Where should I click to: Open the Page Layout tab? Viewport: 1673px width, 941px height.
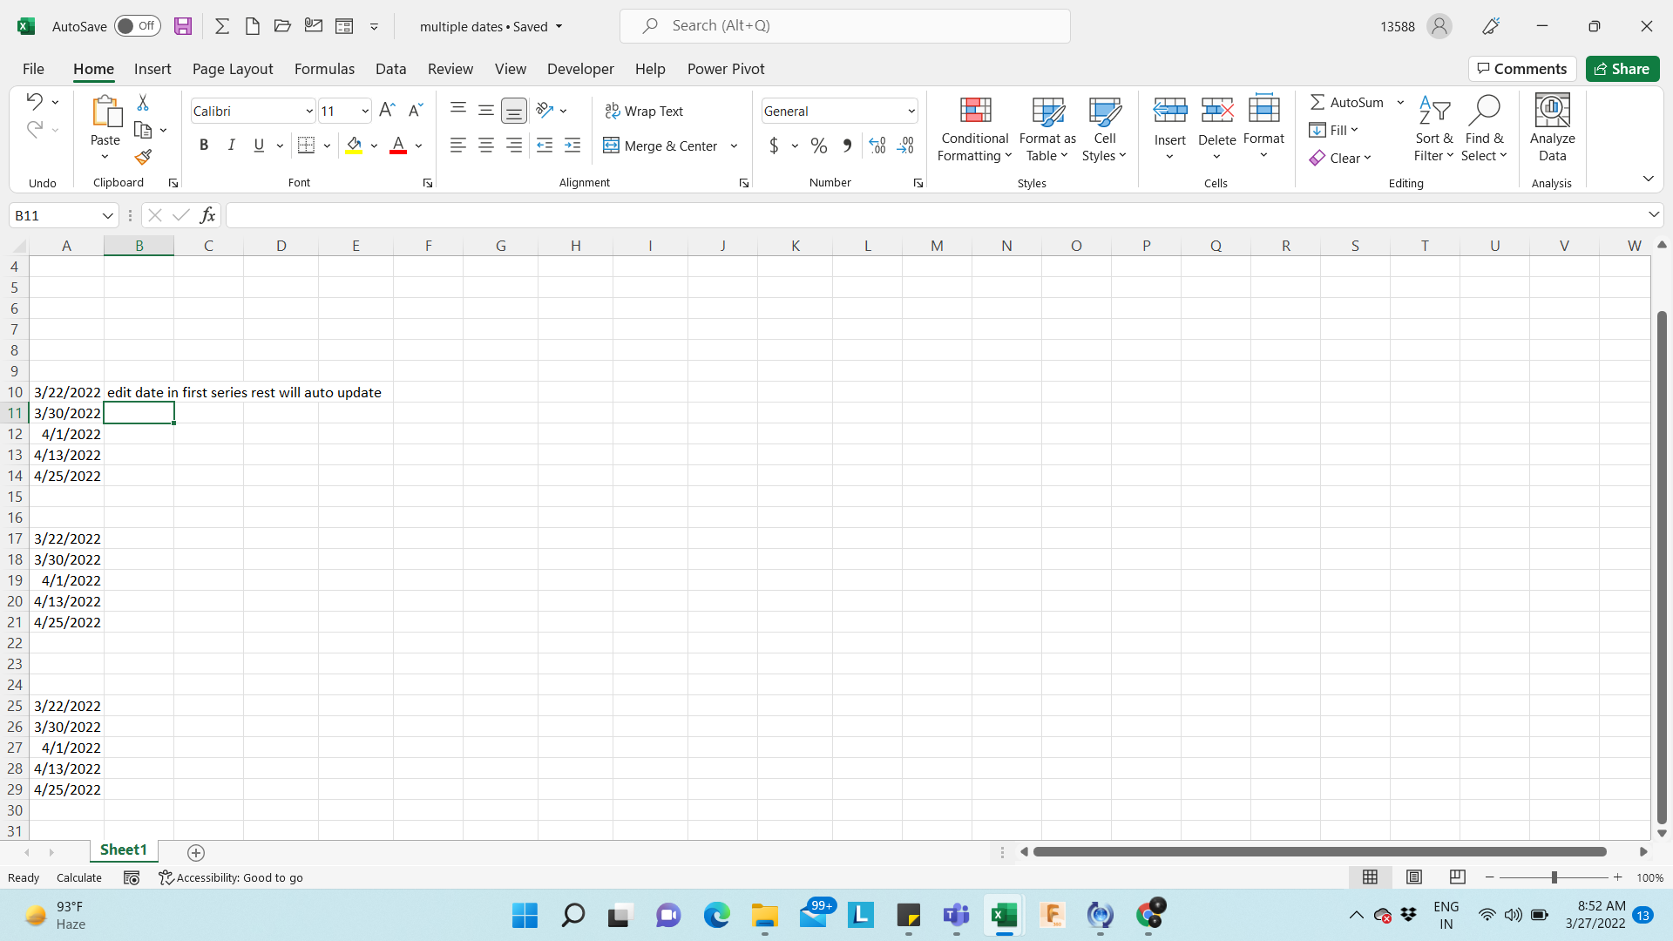pyautogui.click(x=232, y=69)
